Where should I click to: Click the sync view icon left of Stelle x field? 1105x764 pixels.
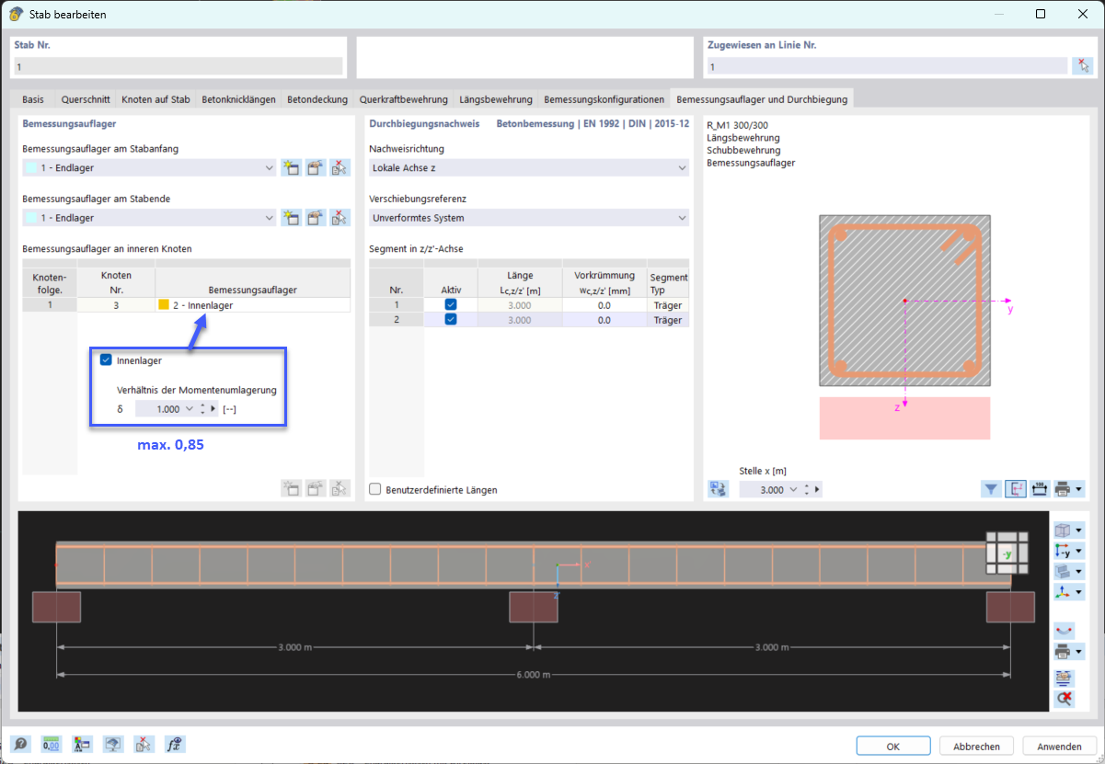click(719, 489)
